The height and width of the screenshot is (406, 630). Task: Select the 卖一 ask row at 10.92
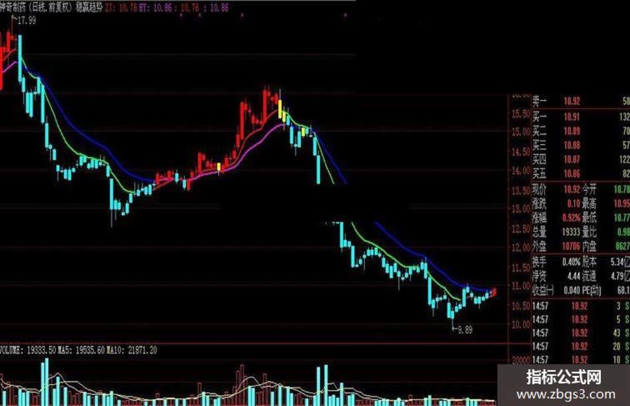[x=581, y=101]
